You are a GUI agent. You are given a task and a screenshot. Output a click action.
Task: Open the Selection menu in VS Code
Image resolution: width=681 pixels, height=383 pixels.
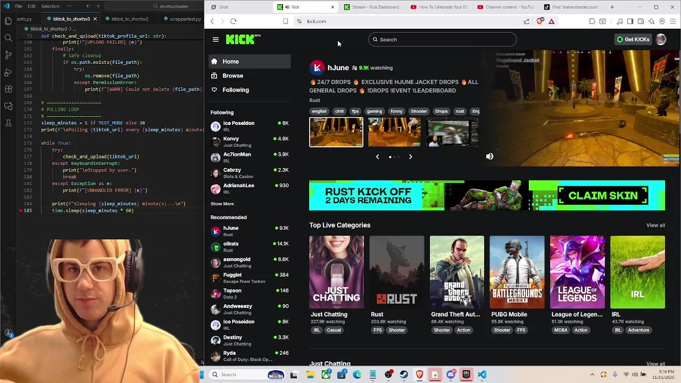click(x=51, y=6)
